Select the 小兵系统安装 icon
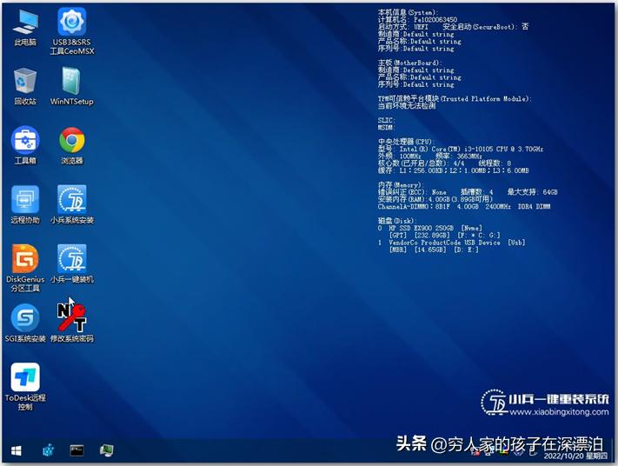618x466 pixels. click(x=72, y=204)
